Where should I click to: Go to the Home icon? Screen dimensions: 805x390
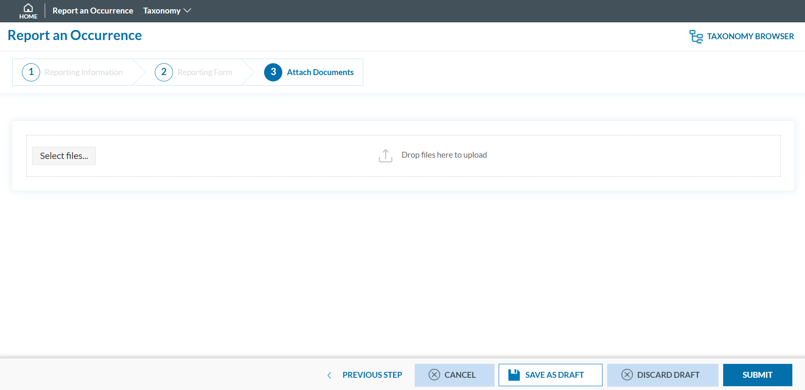click(x=28, y=11)
